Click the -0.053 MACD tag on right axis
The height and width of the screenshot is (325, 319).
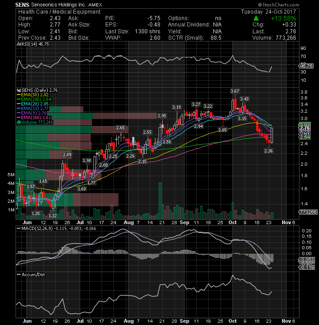pos(308,260)
